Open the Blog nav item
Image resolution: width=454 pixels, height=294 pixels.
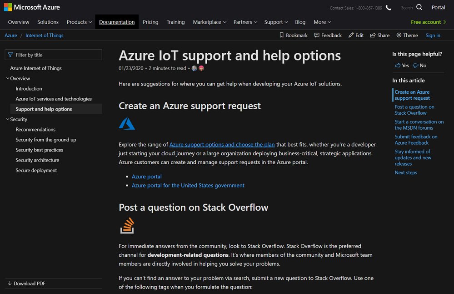(300, 22)
